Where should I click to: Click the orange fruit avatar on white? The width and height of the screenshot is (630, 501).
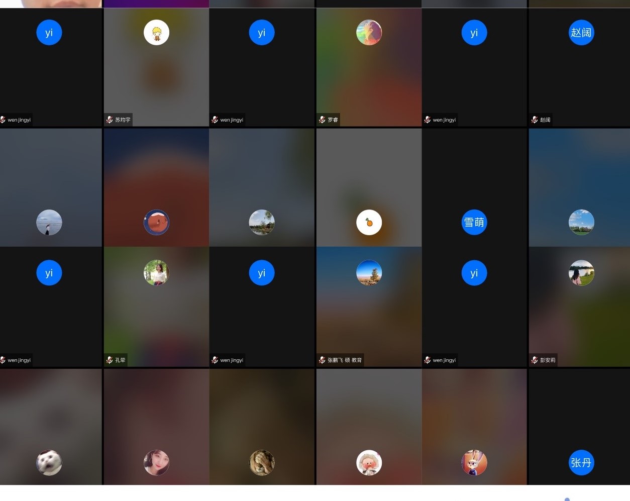pyautogui.click(x=369, y=222)
